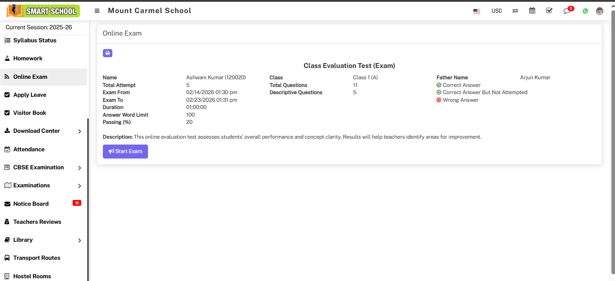
Task: Click the tasks checkbox icon in top bar
Action: (549, 10)
